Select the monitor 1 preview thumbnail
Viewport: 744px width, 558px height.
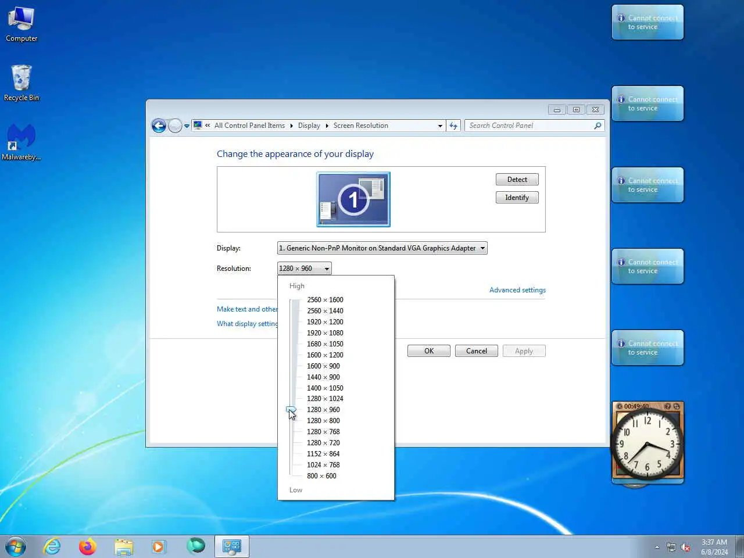353,199
